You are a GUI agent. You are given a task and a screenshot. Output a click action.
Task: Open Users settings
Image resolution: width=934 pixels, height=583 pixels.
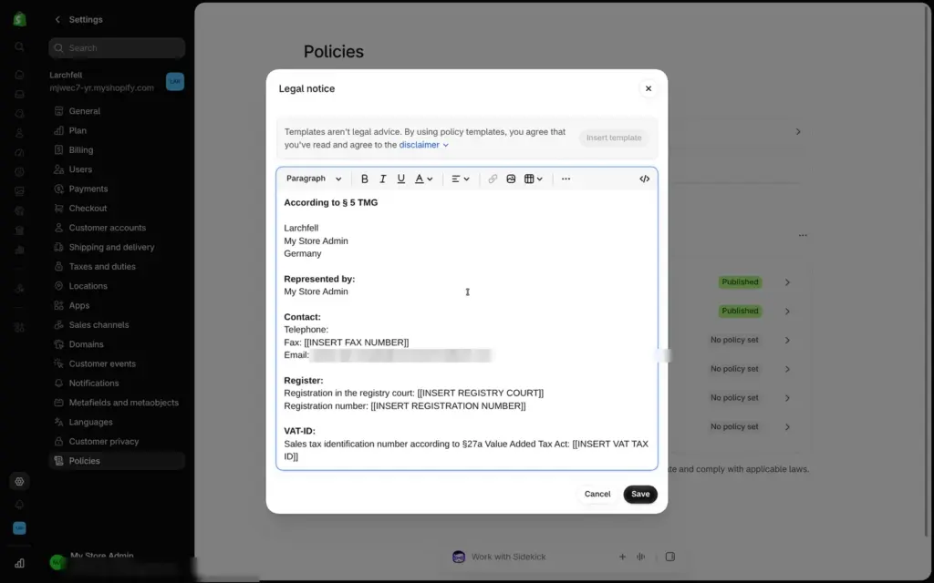coord(117,169)
